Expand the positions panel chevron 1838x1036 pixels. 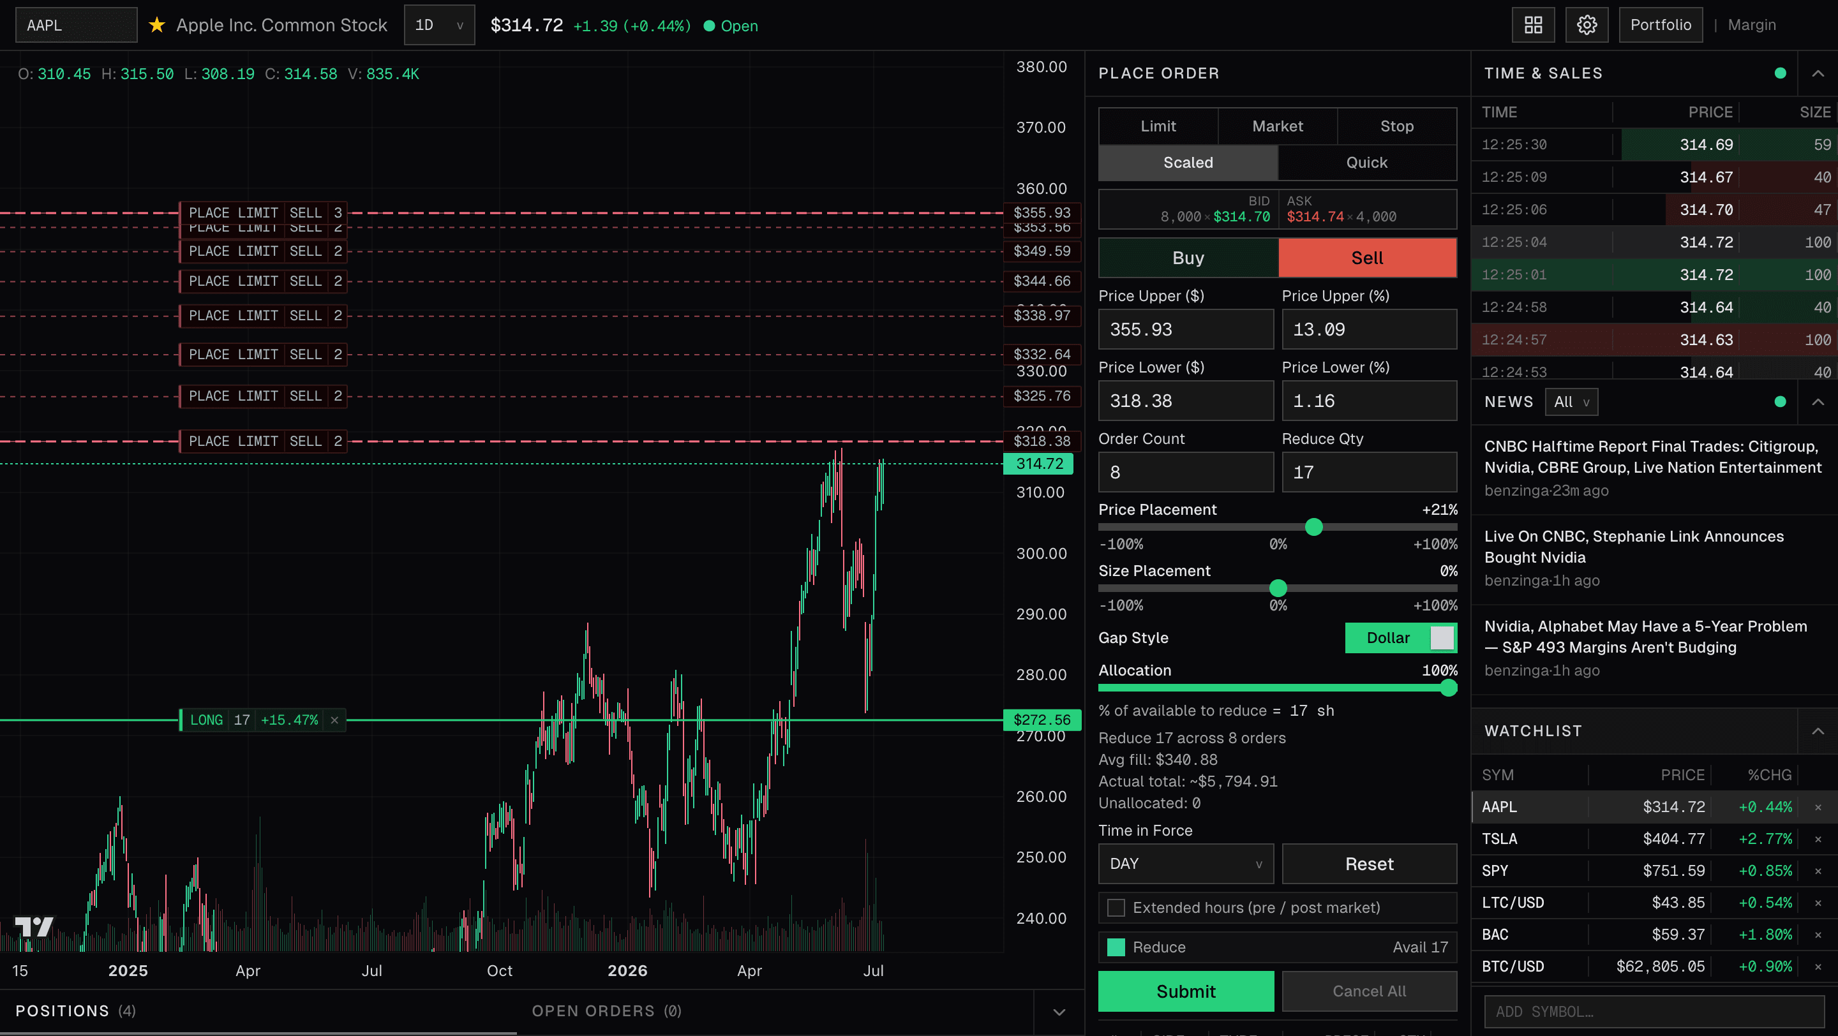pyautogui.click(x=1059, y=1012)
